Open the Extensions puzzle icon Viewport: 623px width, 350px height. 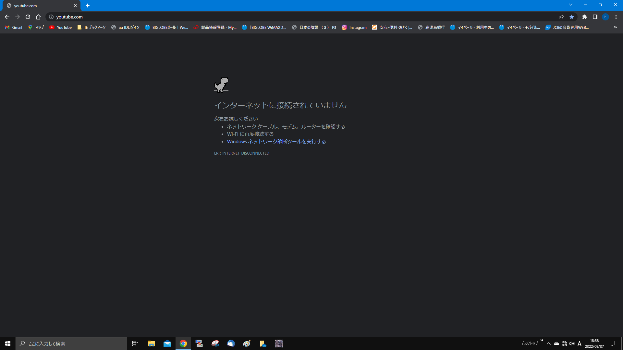(x=585, y=17)
